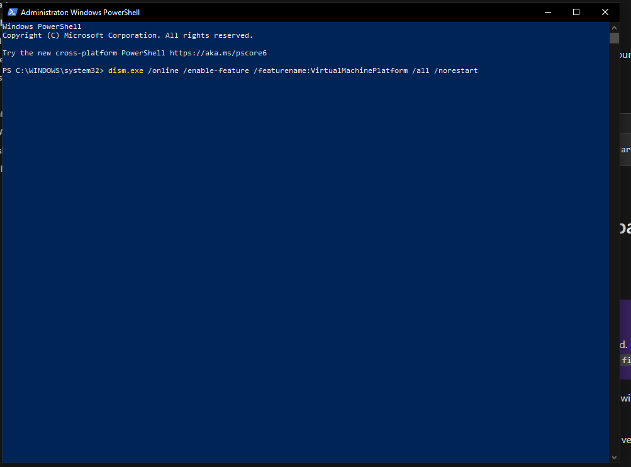Click the https://aka.ms/pscore6 URL
The height and width of the screenshot is (467, 631).
[x=218, y=53]
